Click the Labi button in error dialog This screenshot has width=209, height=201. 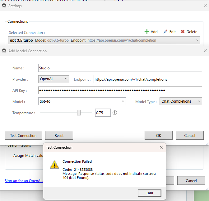[150, 193]
